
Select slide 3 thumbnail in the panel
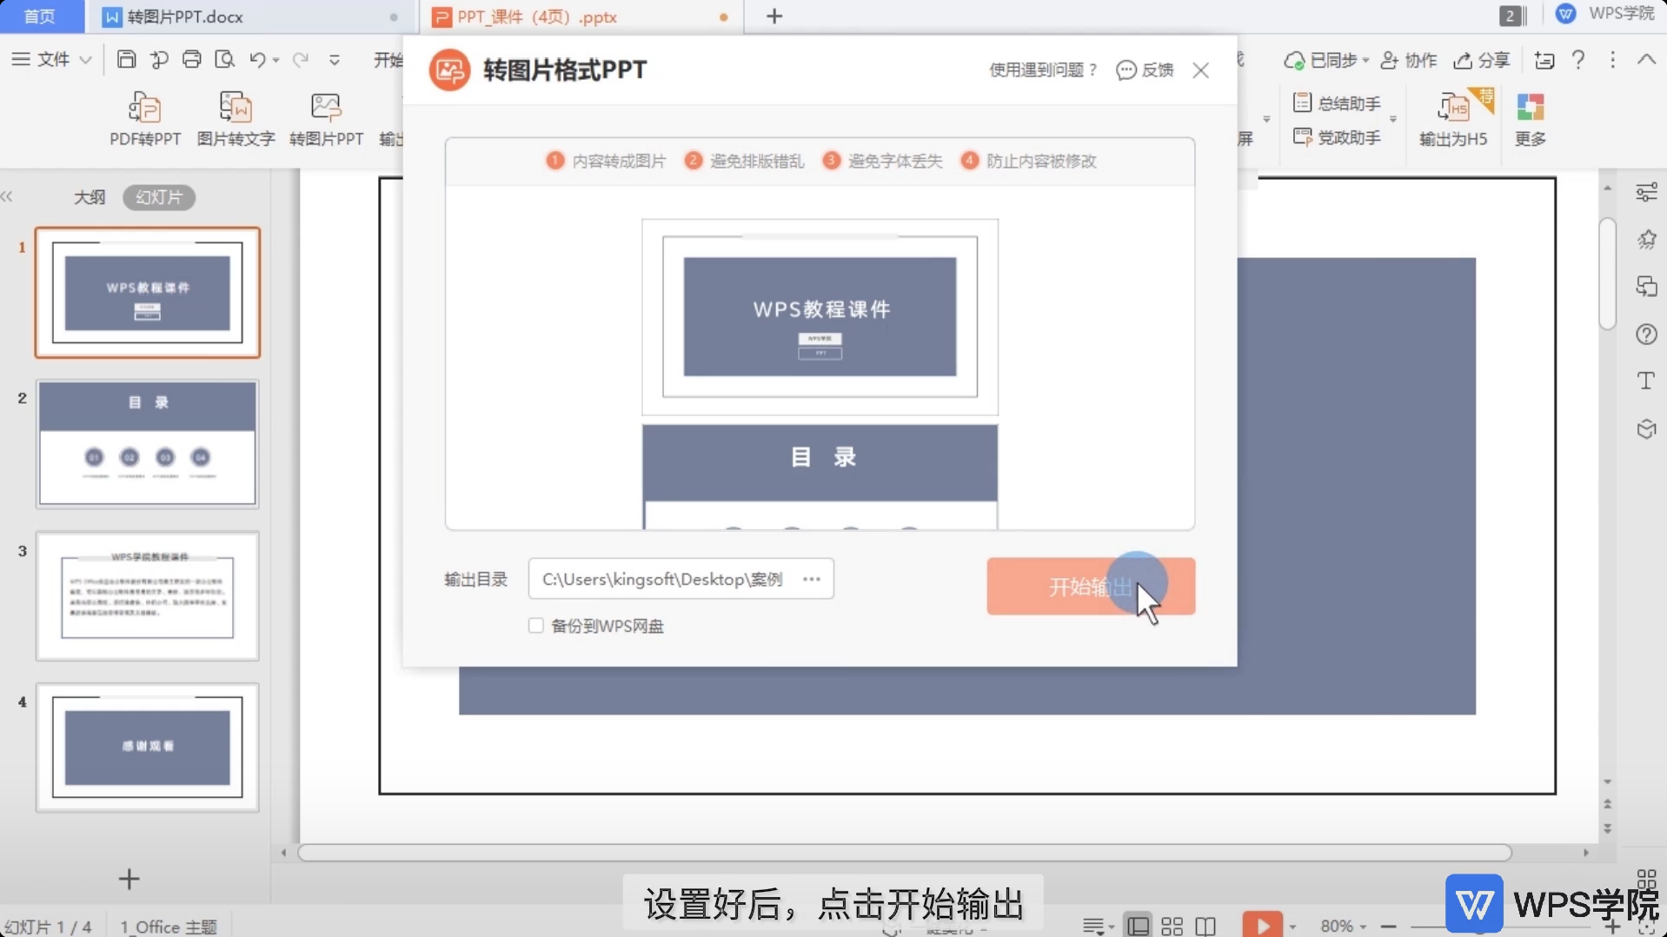(147, 596)
